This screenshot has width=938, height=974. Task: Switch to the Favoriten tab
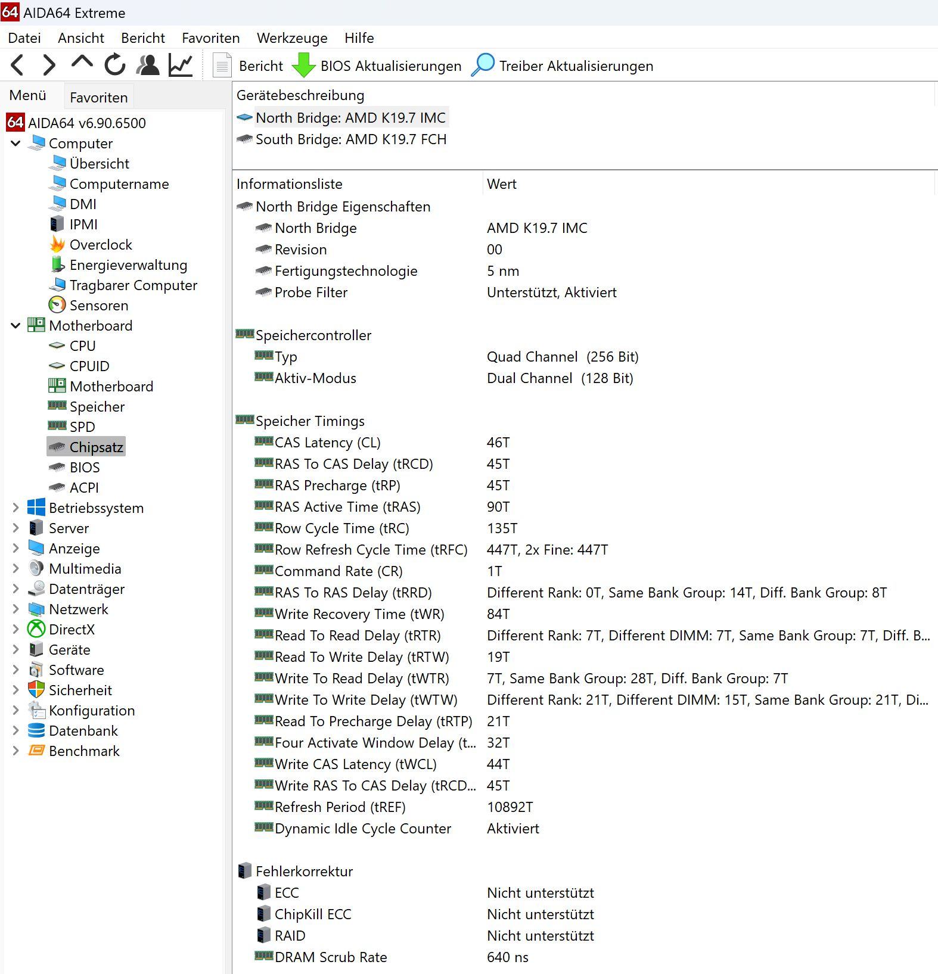pos(98,97)
